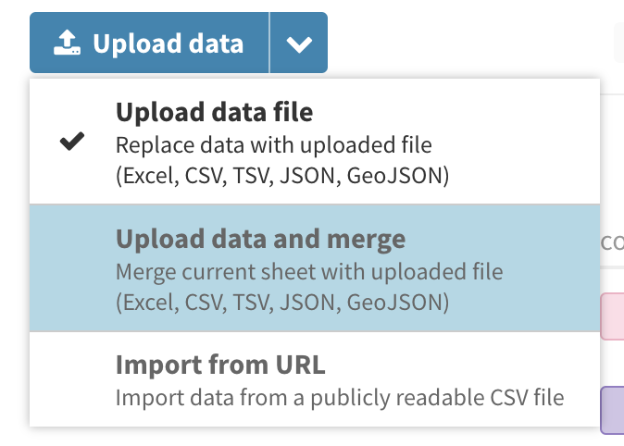Click formats line under Replace data description
This screenshot has height=446, width=624.
pyautogui.click(x=282, y=177)
